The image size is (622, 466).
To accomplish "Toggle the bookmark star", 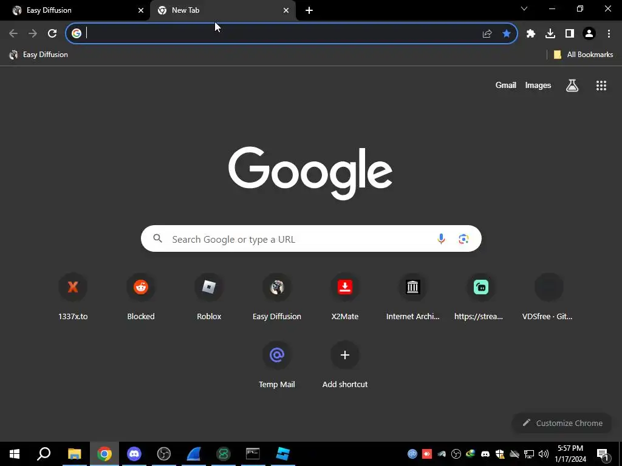I will pos(507,33).
